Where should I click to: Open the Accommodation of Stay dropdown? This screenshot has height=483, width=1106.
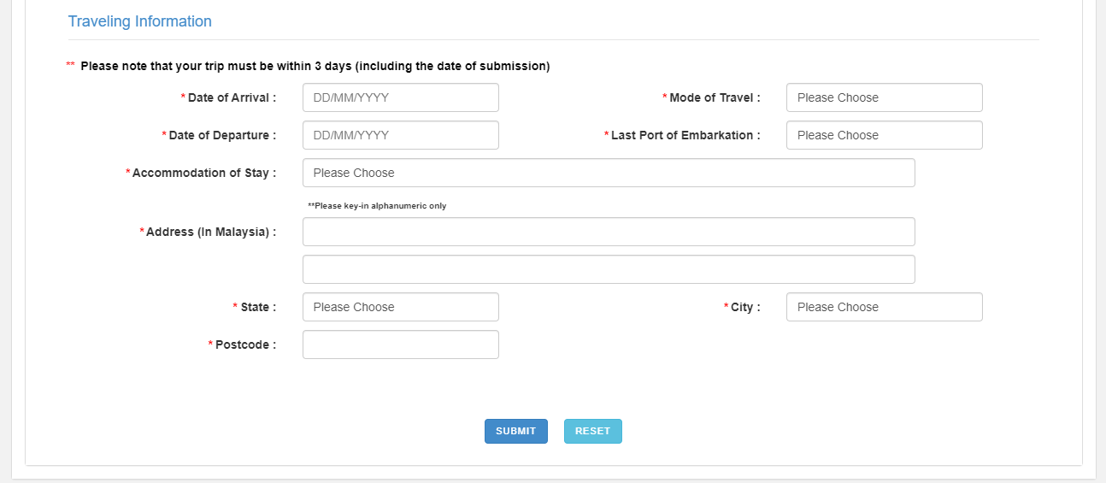point(609,173)
